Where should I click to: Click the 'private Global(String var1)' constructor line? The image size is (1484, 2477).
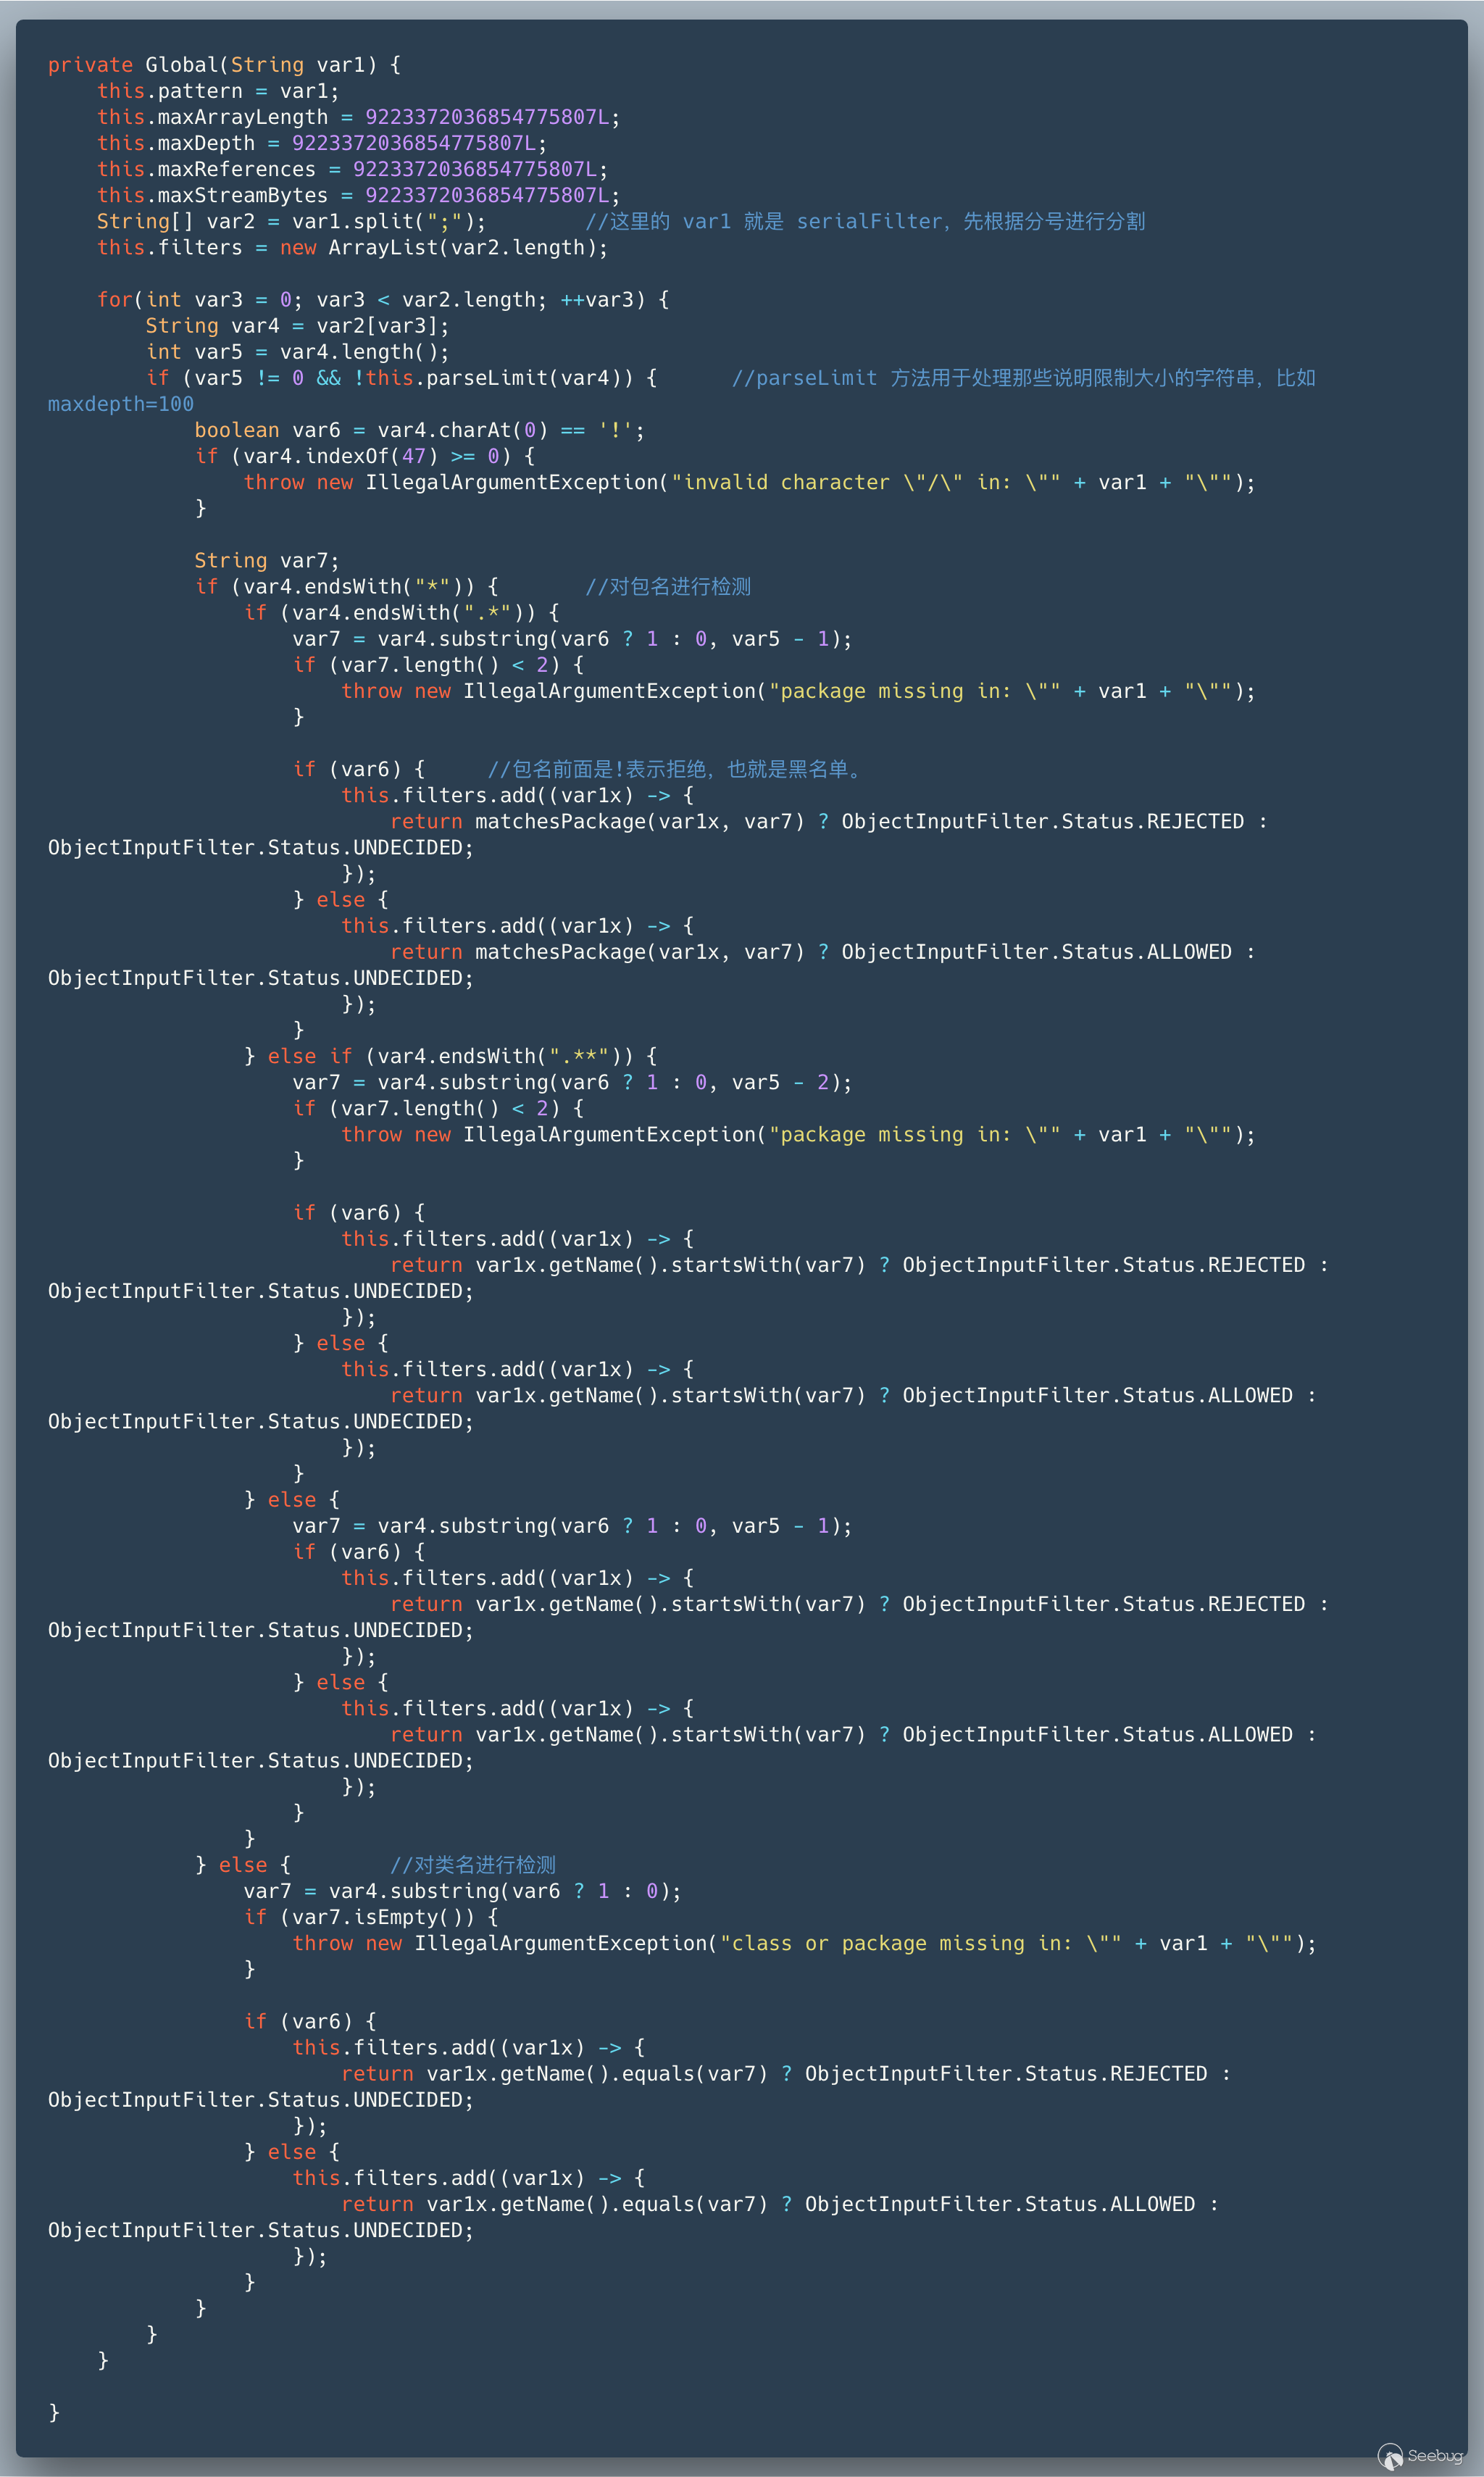click(x=224, y=65)
